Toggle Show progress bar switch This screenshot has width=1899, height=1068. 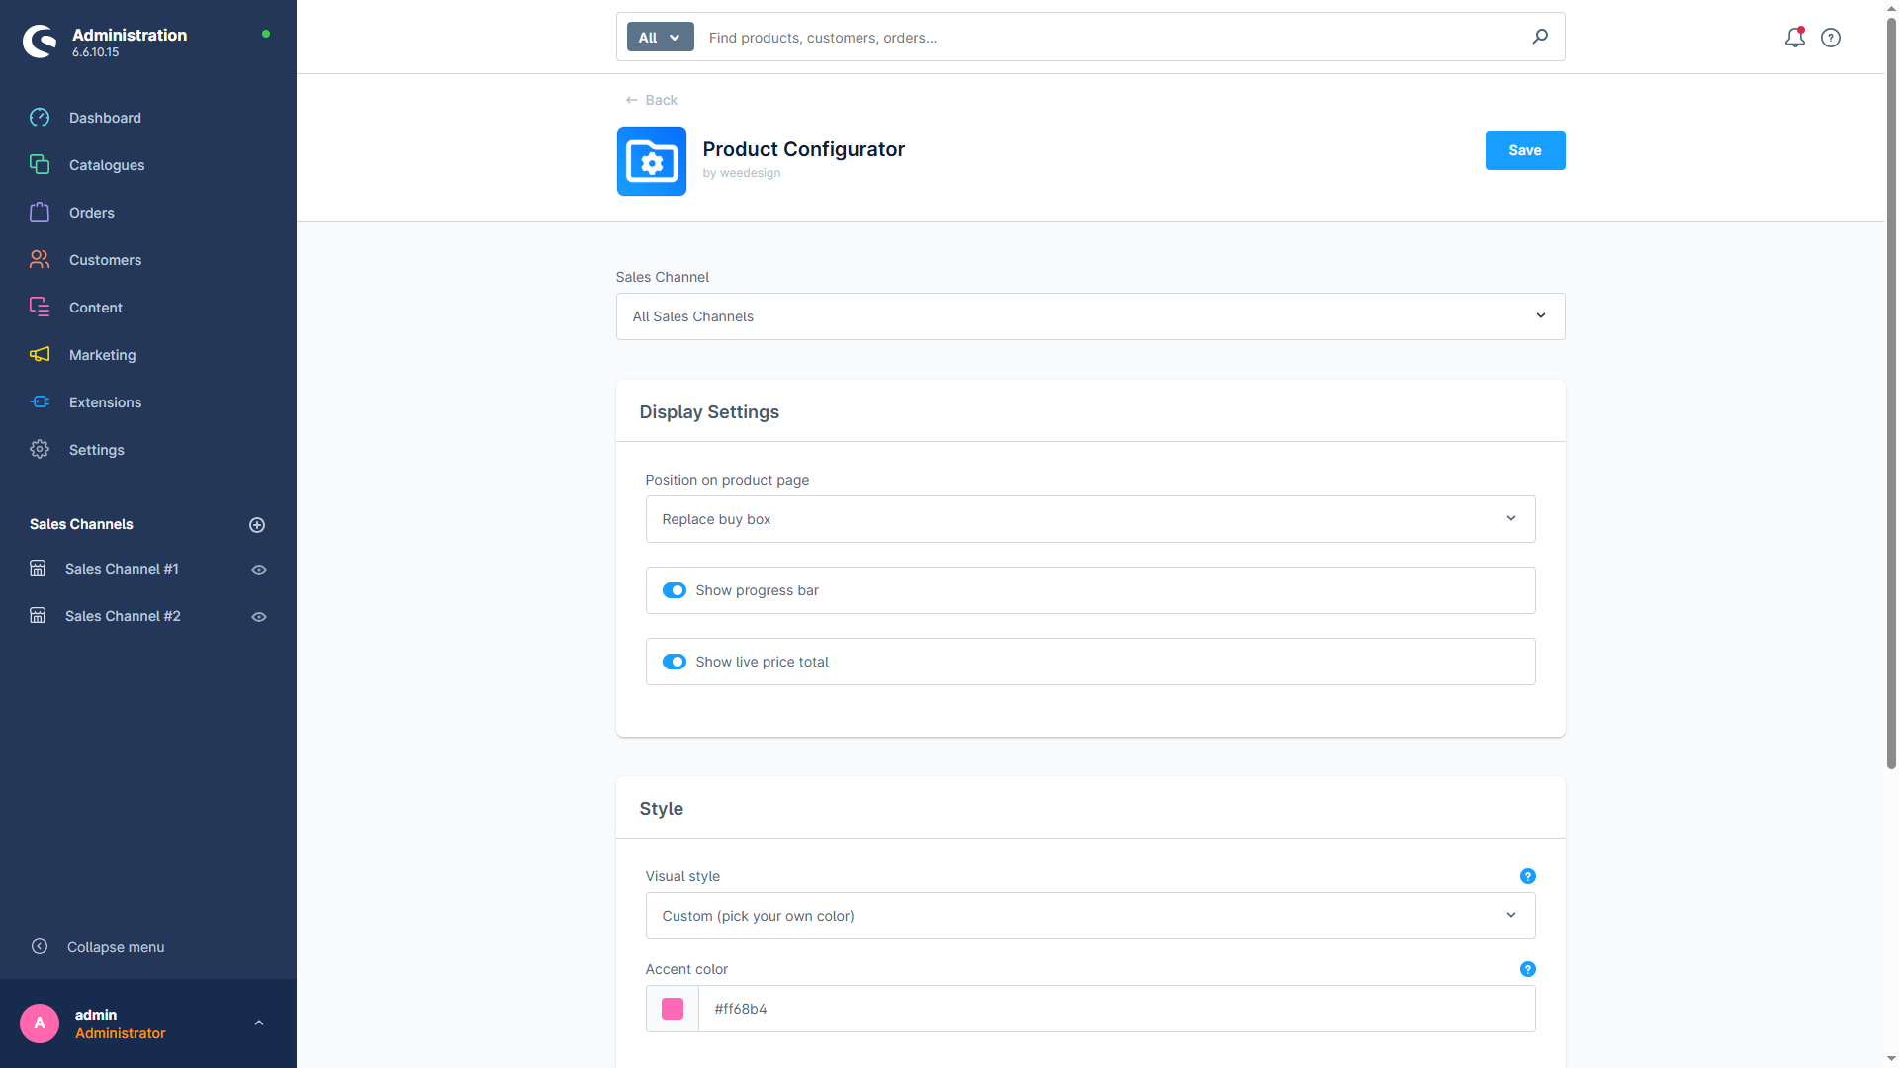tap(675, 590)
